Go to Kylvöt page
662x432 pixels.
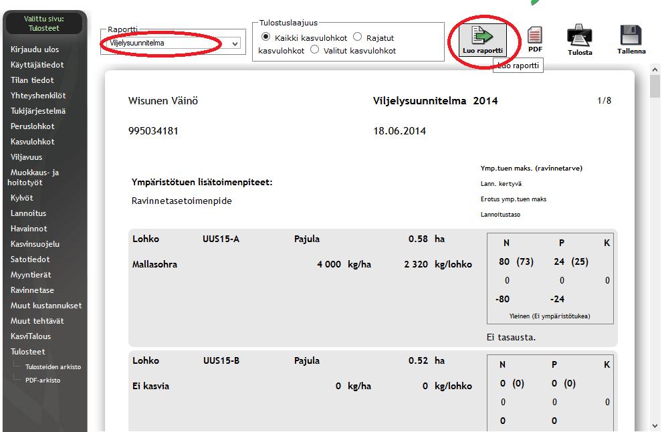(x=21, y=198)
